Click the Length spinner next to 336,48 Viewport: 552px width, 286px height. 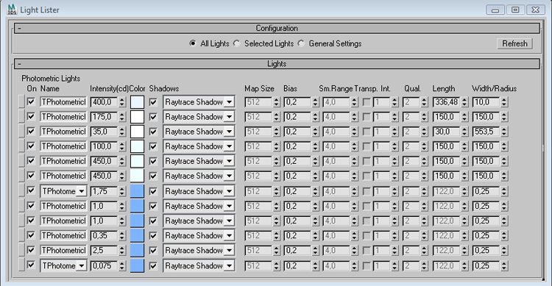click(464, 102)
